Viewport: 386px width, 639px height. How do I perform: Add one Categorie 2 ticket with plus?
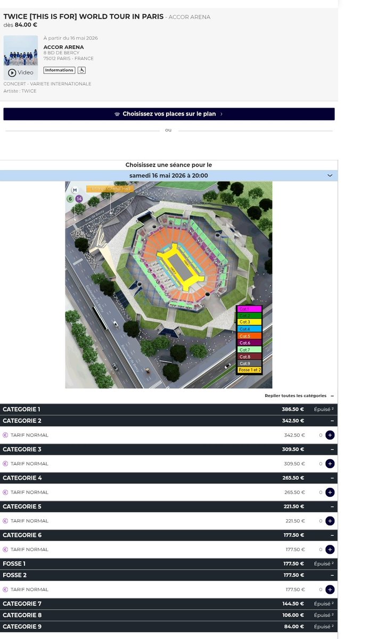tap(330, 435)
